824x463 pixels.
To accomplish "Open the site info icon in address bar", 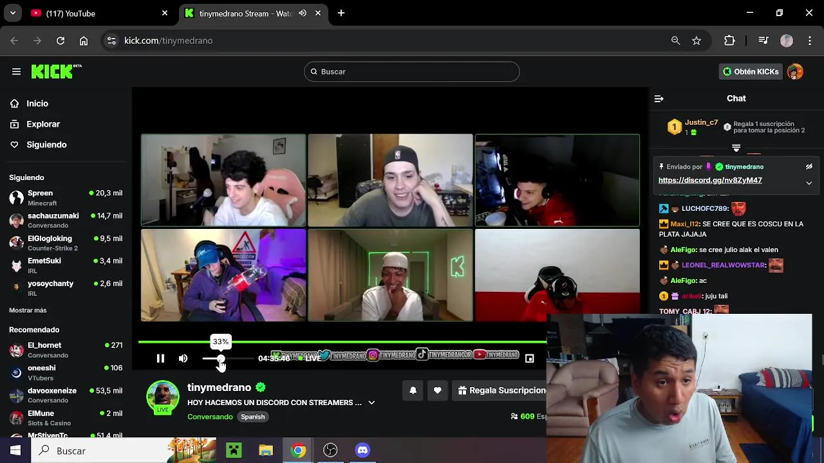I will [x=111, y=41].
